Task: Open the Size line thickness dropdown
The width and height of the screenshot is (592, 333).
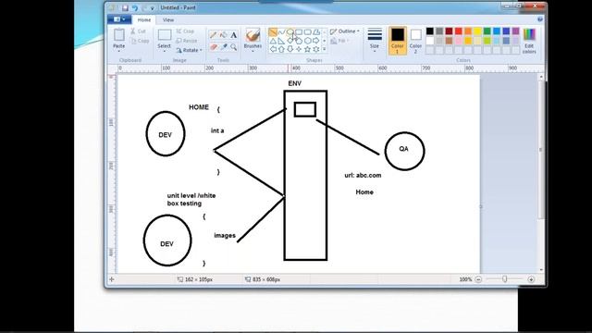Action: pos(375,41)
